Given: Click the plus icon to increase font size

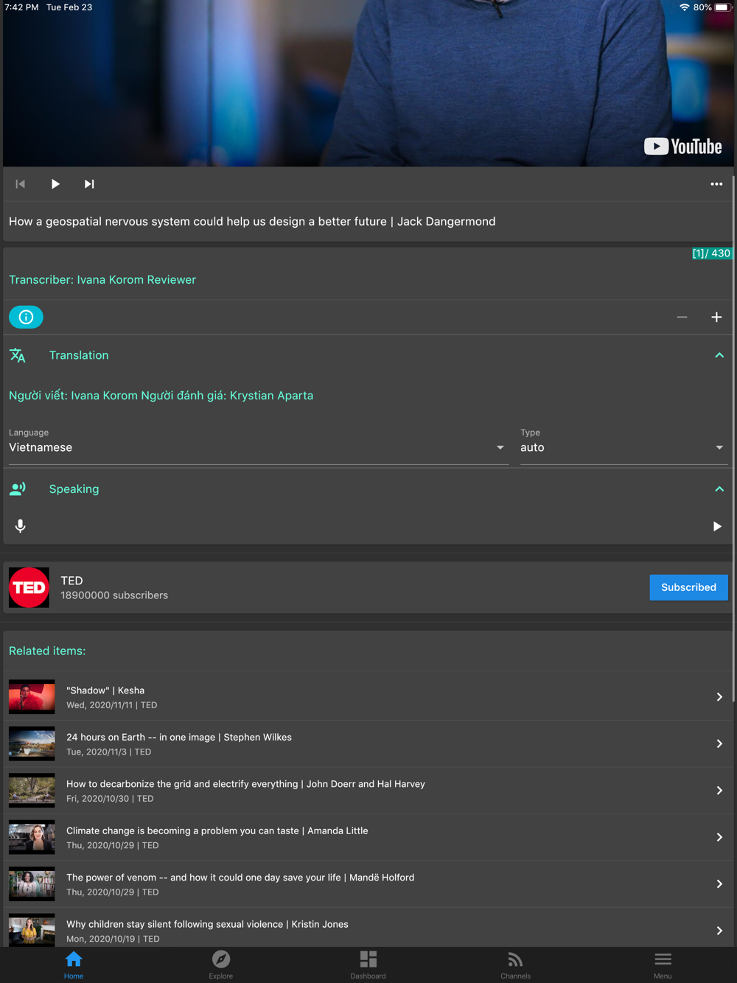Looking at the screenshot, I should (x=716, y=318).
